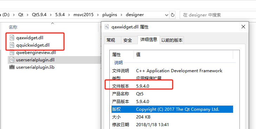
Task: Select the 产品版本 5.9.4.0 row
Action: point(172,102)
